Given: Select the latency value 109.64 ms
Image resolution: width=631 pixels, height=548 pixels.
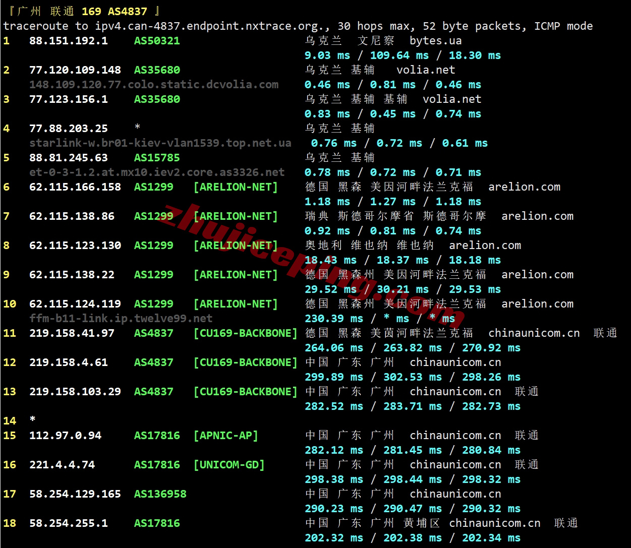Looking at the screenshot, I should point(399,55).
